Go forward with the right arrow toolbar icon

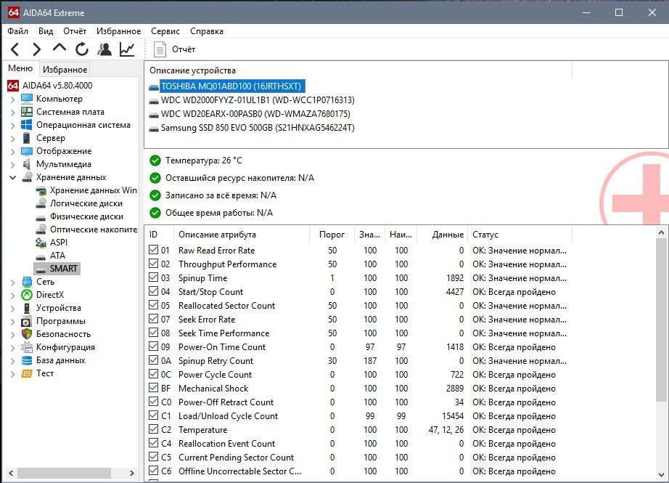pyautogui.click(x=37, y=49)
